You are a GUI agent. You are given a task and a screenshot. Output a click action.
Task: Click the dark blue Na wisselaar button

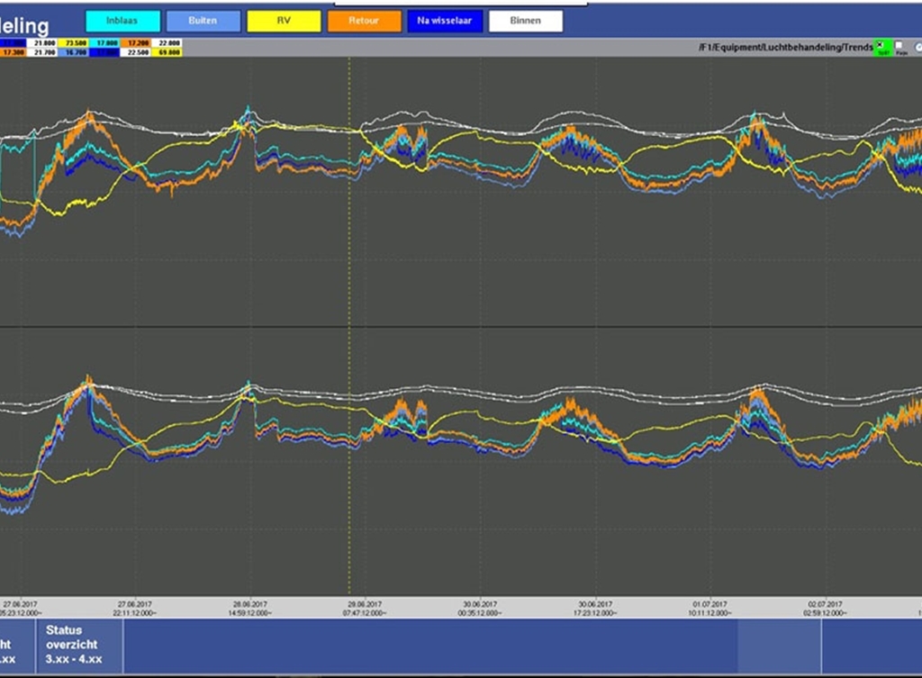445,21
